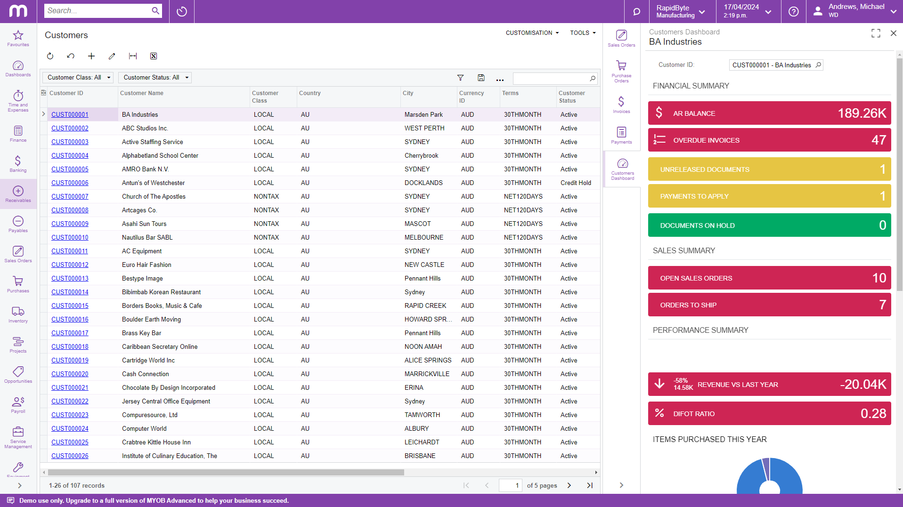Collapse the side panel with the arrow
The width and height of the screenshot is (903, 507).
[621, 485]
